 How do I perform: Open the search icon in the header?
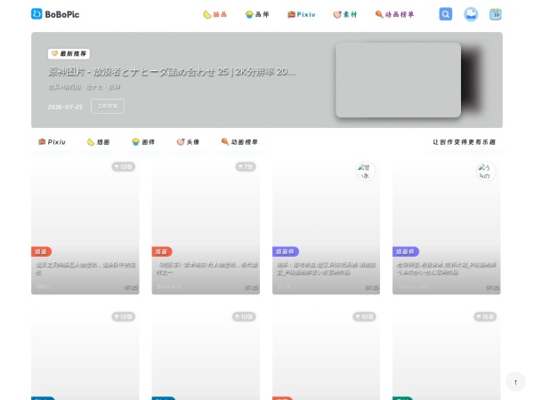[x=446, y=14]
